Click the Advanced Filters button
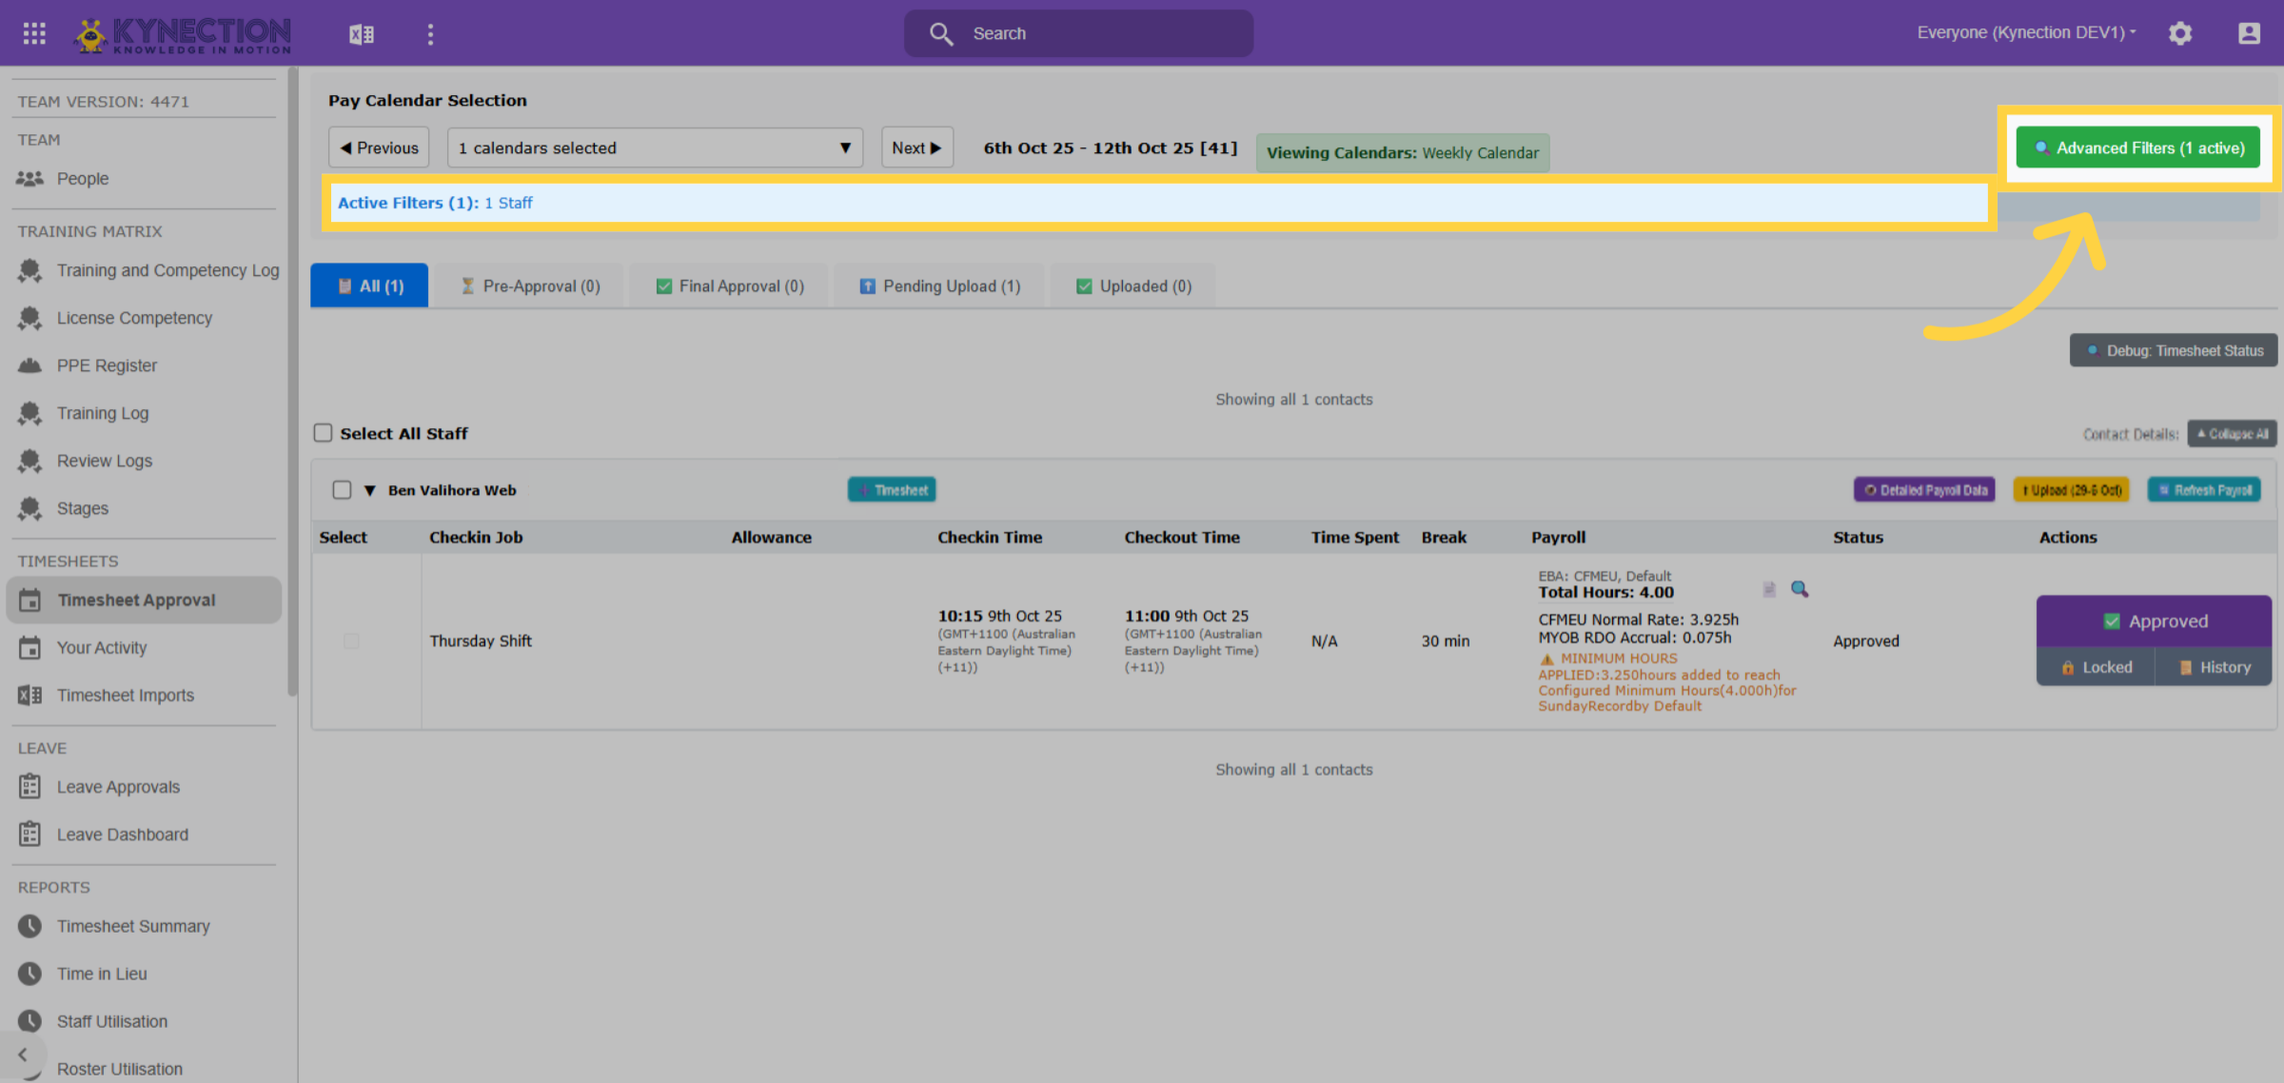2284x1083 pixels. tap(2138, 148)
